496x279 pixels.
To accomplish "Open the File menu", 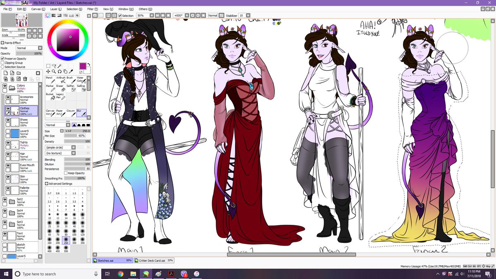I will coord(7,9).
